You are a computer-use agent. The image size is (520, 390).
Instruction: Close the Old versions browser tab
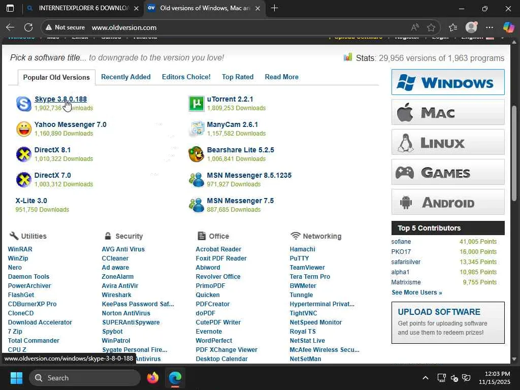click(x=257, y=8)
